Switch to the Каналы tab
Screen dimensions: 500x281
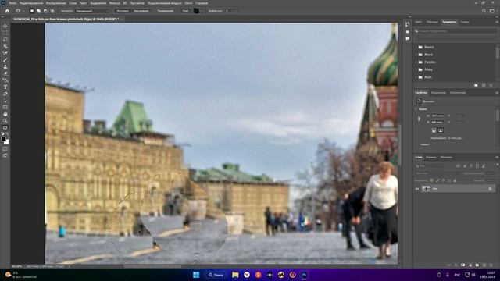click(x=430, y=157)
